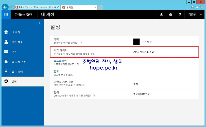
Task: Click the Office 365 brand title
Action: [23, 15]
